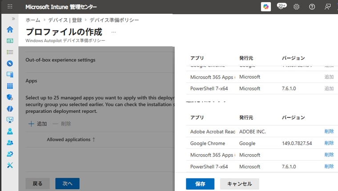Image resolution: width=338 pixels, height=191 pixels.
Task: Click the Microsoft Intune 管理センター title
Action: pyautogui.click(x=61, y=7)
